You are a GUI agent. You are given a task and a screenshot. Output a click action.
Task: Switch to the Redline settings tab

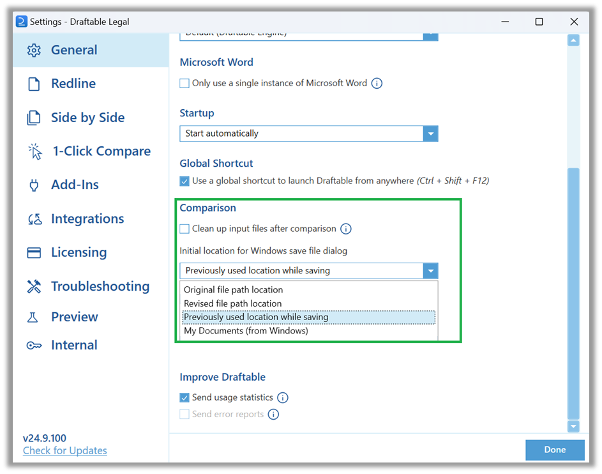click(91, 84)
